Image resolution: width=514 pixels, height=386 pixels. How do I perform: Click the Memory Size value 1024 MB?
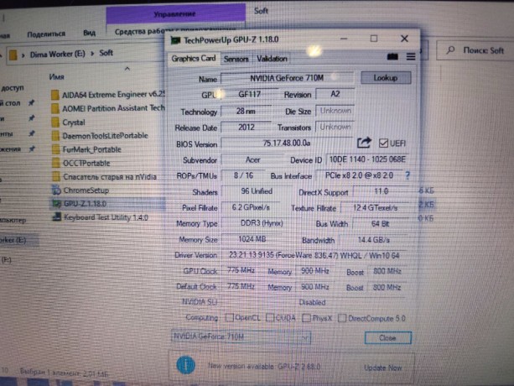click(x=252, y=239)
